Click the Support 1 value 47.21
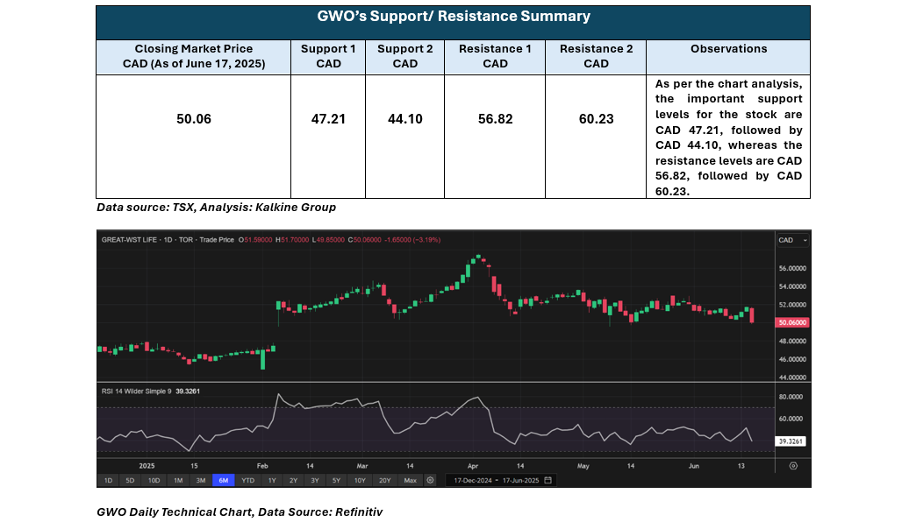 (328, 119)
